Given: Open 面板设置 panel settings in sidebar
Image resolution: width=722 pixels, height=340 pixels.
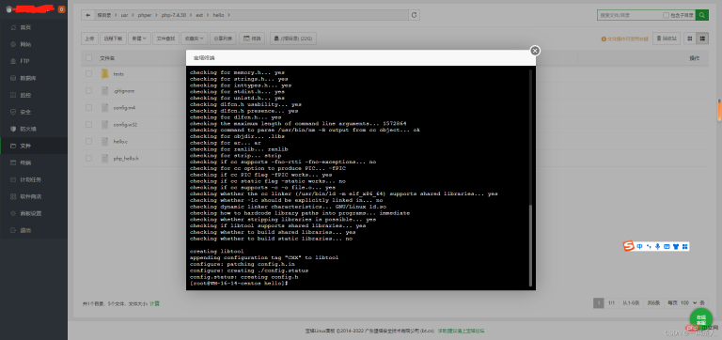Looking at the screenshot, I should coord(34,213).
